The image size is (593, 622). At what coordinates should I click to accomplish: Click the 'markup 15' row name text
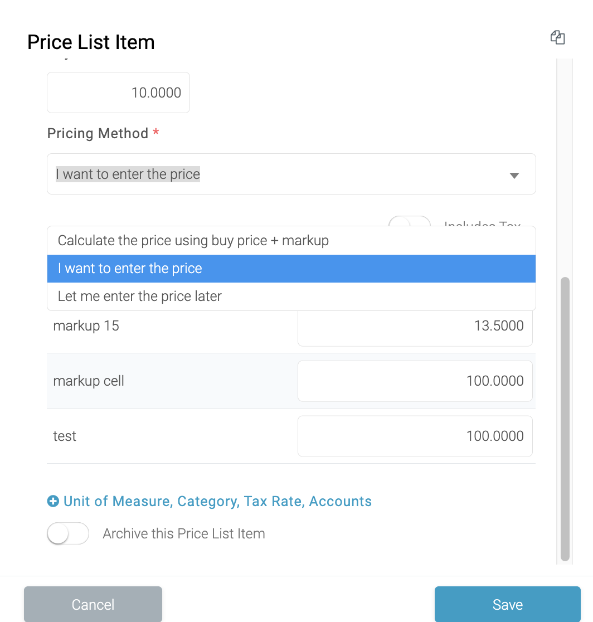point(86,326)
